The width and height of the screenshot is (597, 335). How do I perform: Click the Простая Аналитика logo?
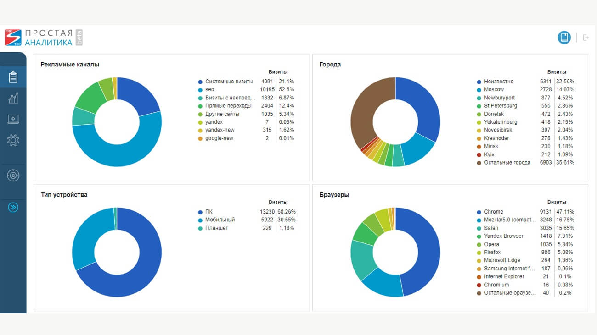pos(44,38)
